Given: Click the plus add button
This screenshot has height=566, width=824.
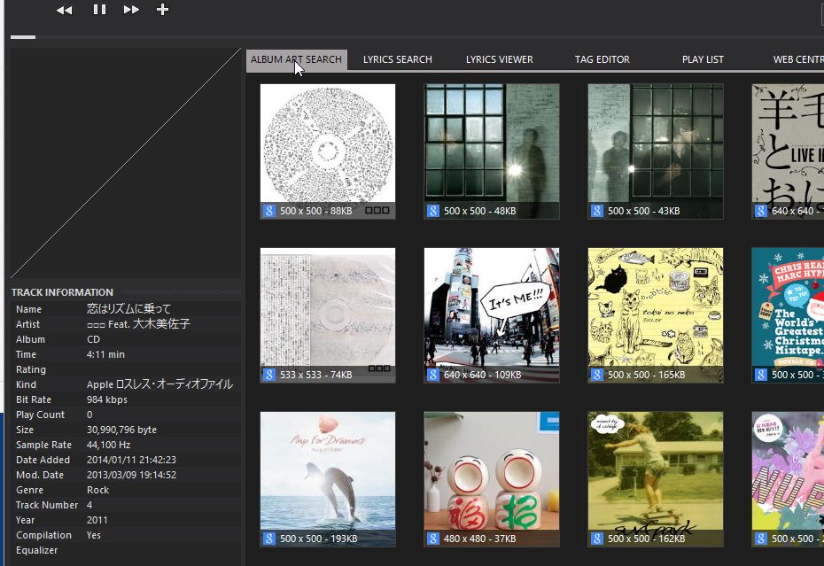Looking at the screenshot, I should [x=162, y=10].
